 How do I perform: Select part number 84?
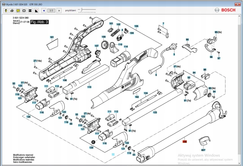tap(194, 73)
